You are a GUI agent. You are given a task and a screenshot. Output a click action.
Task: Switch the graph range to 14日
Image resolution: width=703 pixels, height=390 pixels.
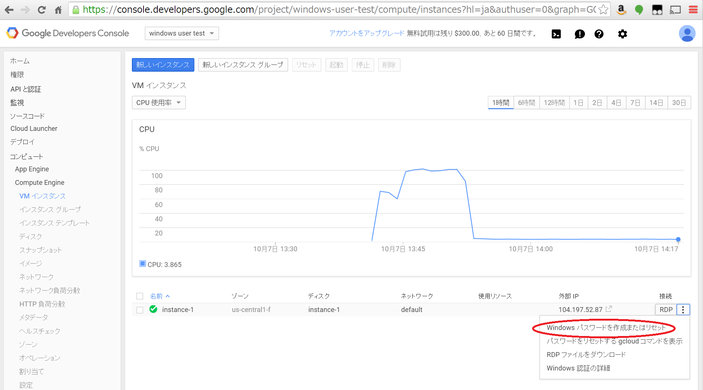coord(656,103)
